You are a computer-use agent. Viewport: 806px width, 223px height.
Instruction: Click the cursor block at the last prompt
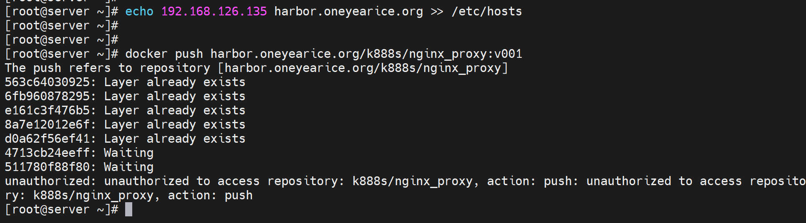128,210
